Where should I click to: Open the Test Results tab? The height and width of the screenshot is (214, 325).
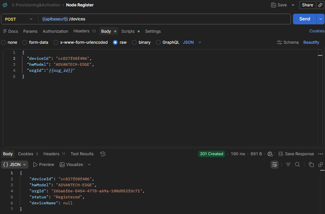point(82,154)
